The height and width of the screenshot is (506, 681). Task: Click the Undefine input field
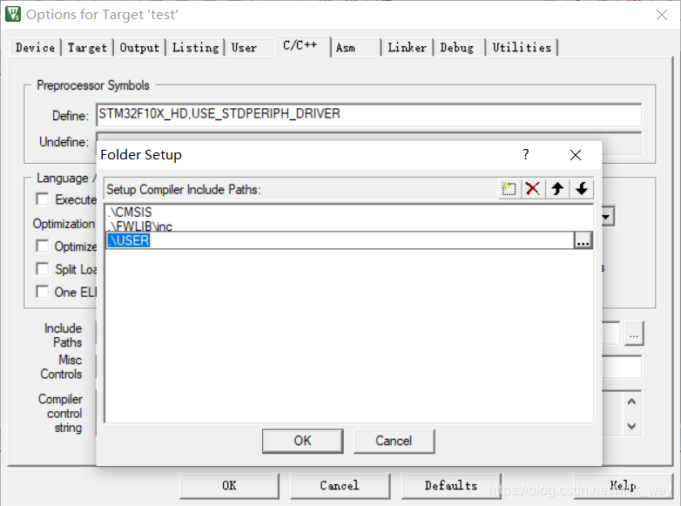pos(368,137)
